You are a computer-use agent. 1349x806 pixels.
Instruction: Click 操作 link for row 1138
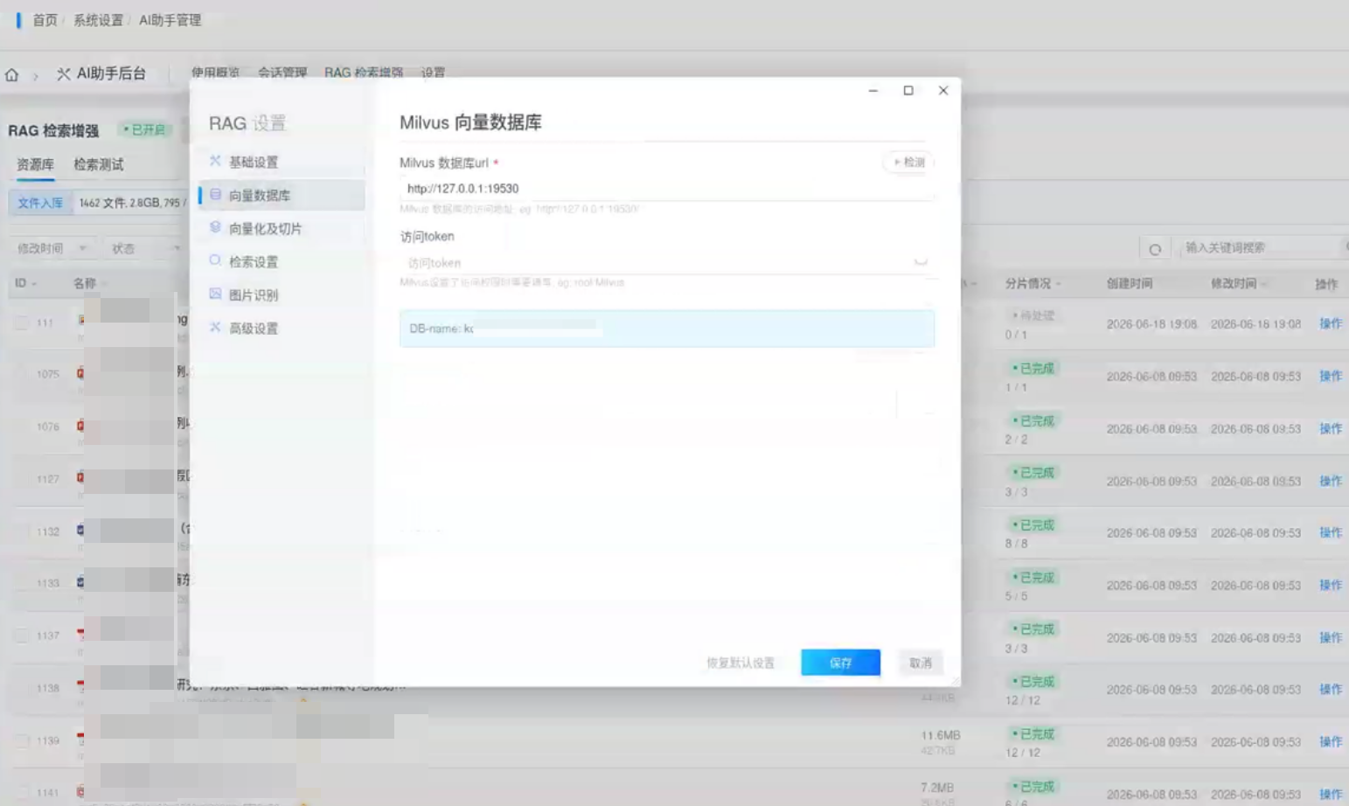point(1330,690)
